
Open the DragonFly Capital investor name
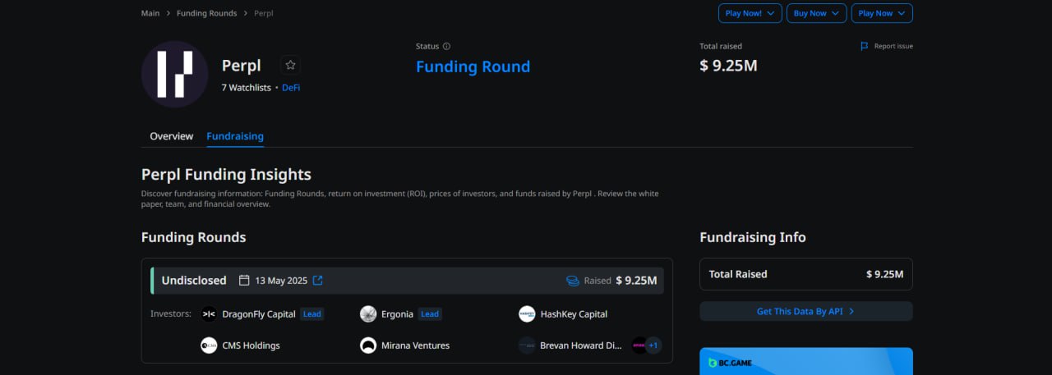[x=259, y=314]
